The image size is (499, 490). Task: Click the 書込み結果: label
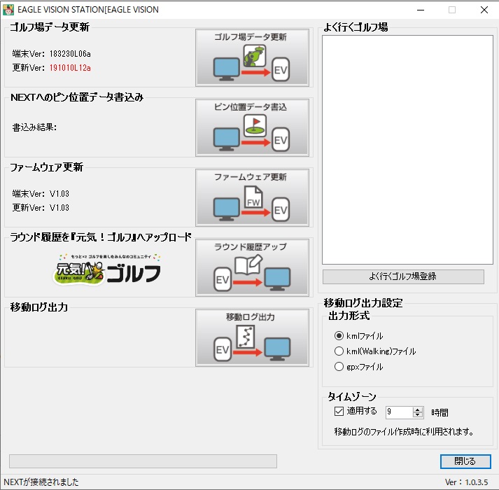34,127
